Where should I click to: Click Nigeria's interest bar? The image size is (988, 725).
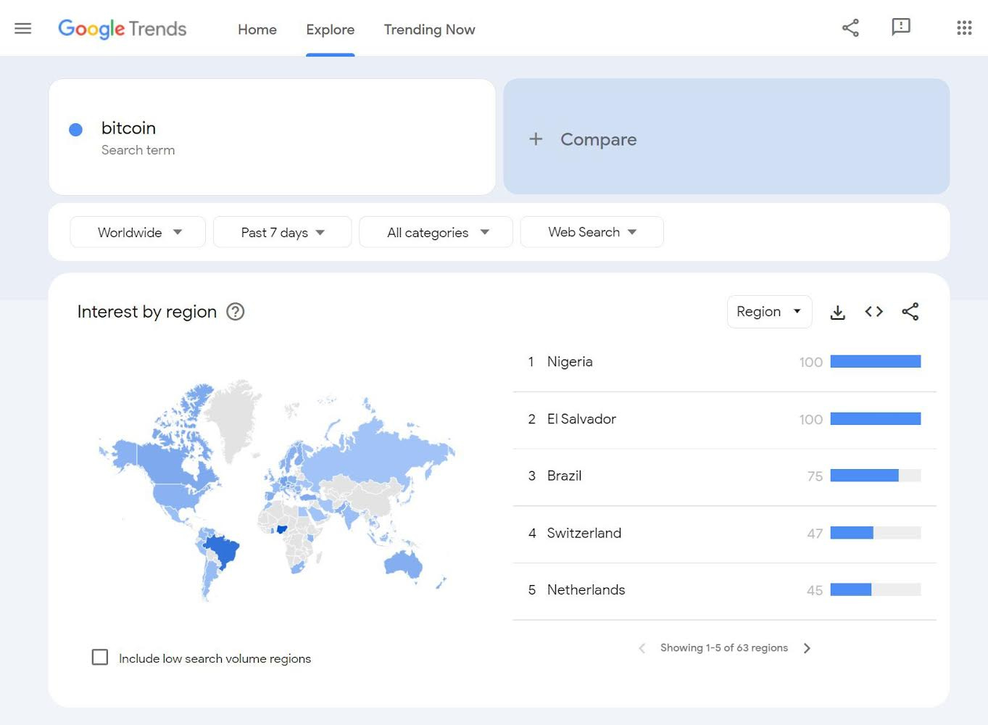pos(876,362)
